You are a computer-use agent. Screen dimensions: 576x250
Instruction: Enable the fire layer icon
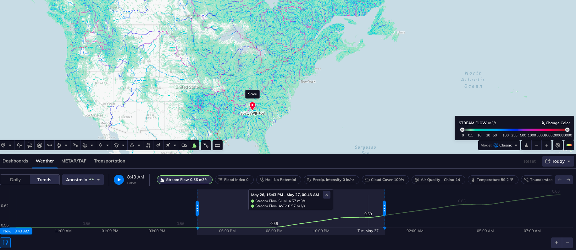coord(40,145)
